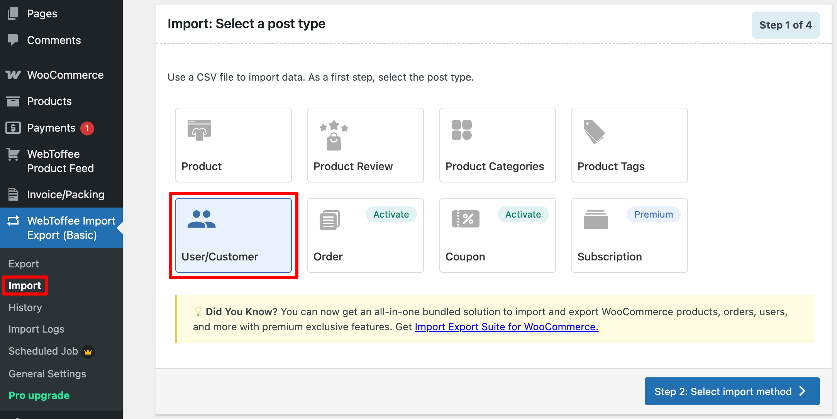Click the Product Tags tag icon
This screenshot has width=837, height=419.
click(x=594, y=132)
